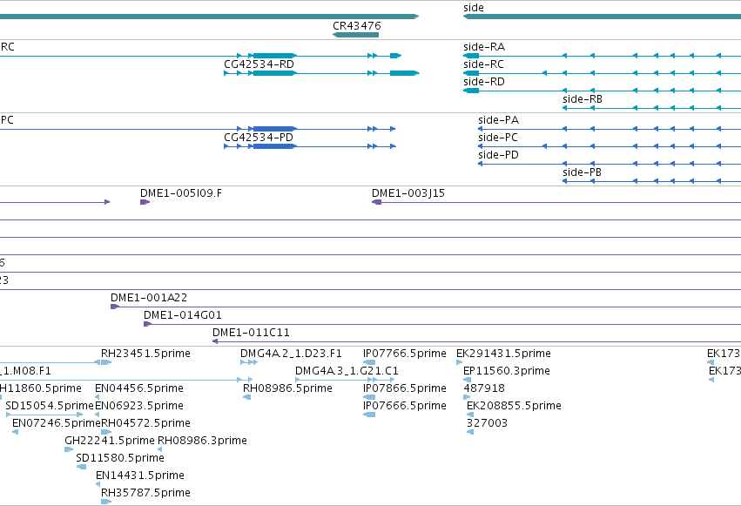Select the DMG4A.3_1.G21.C1 EST label

pos(347,371)
